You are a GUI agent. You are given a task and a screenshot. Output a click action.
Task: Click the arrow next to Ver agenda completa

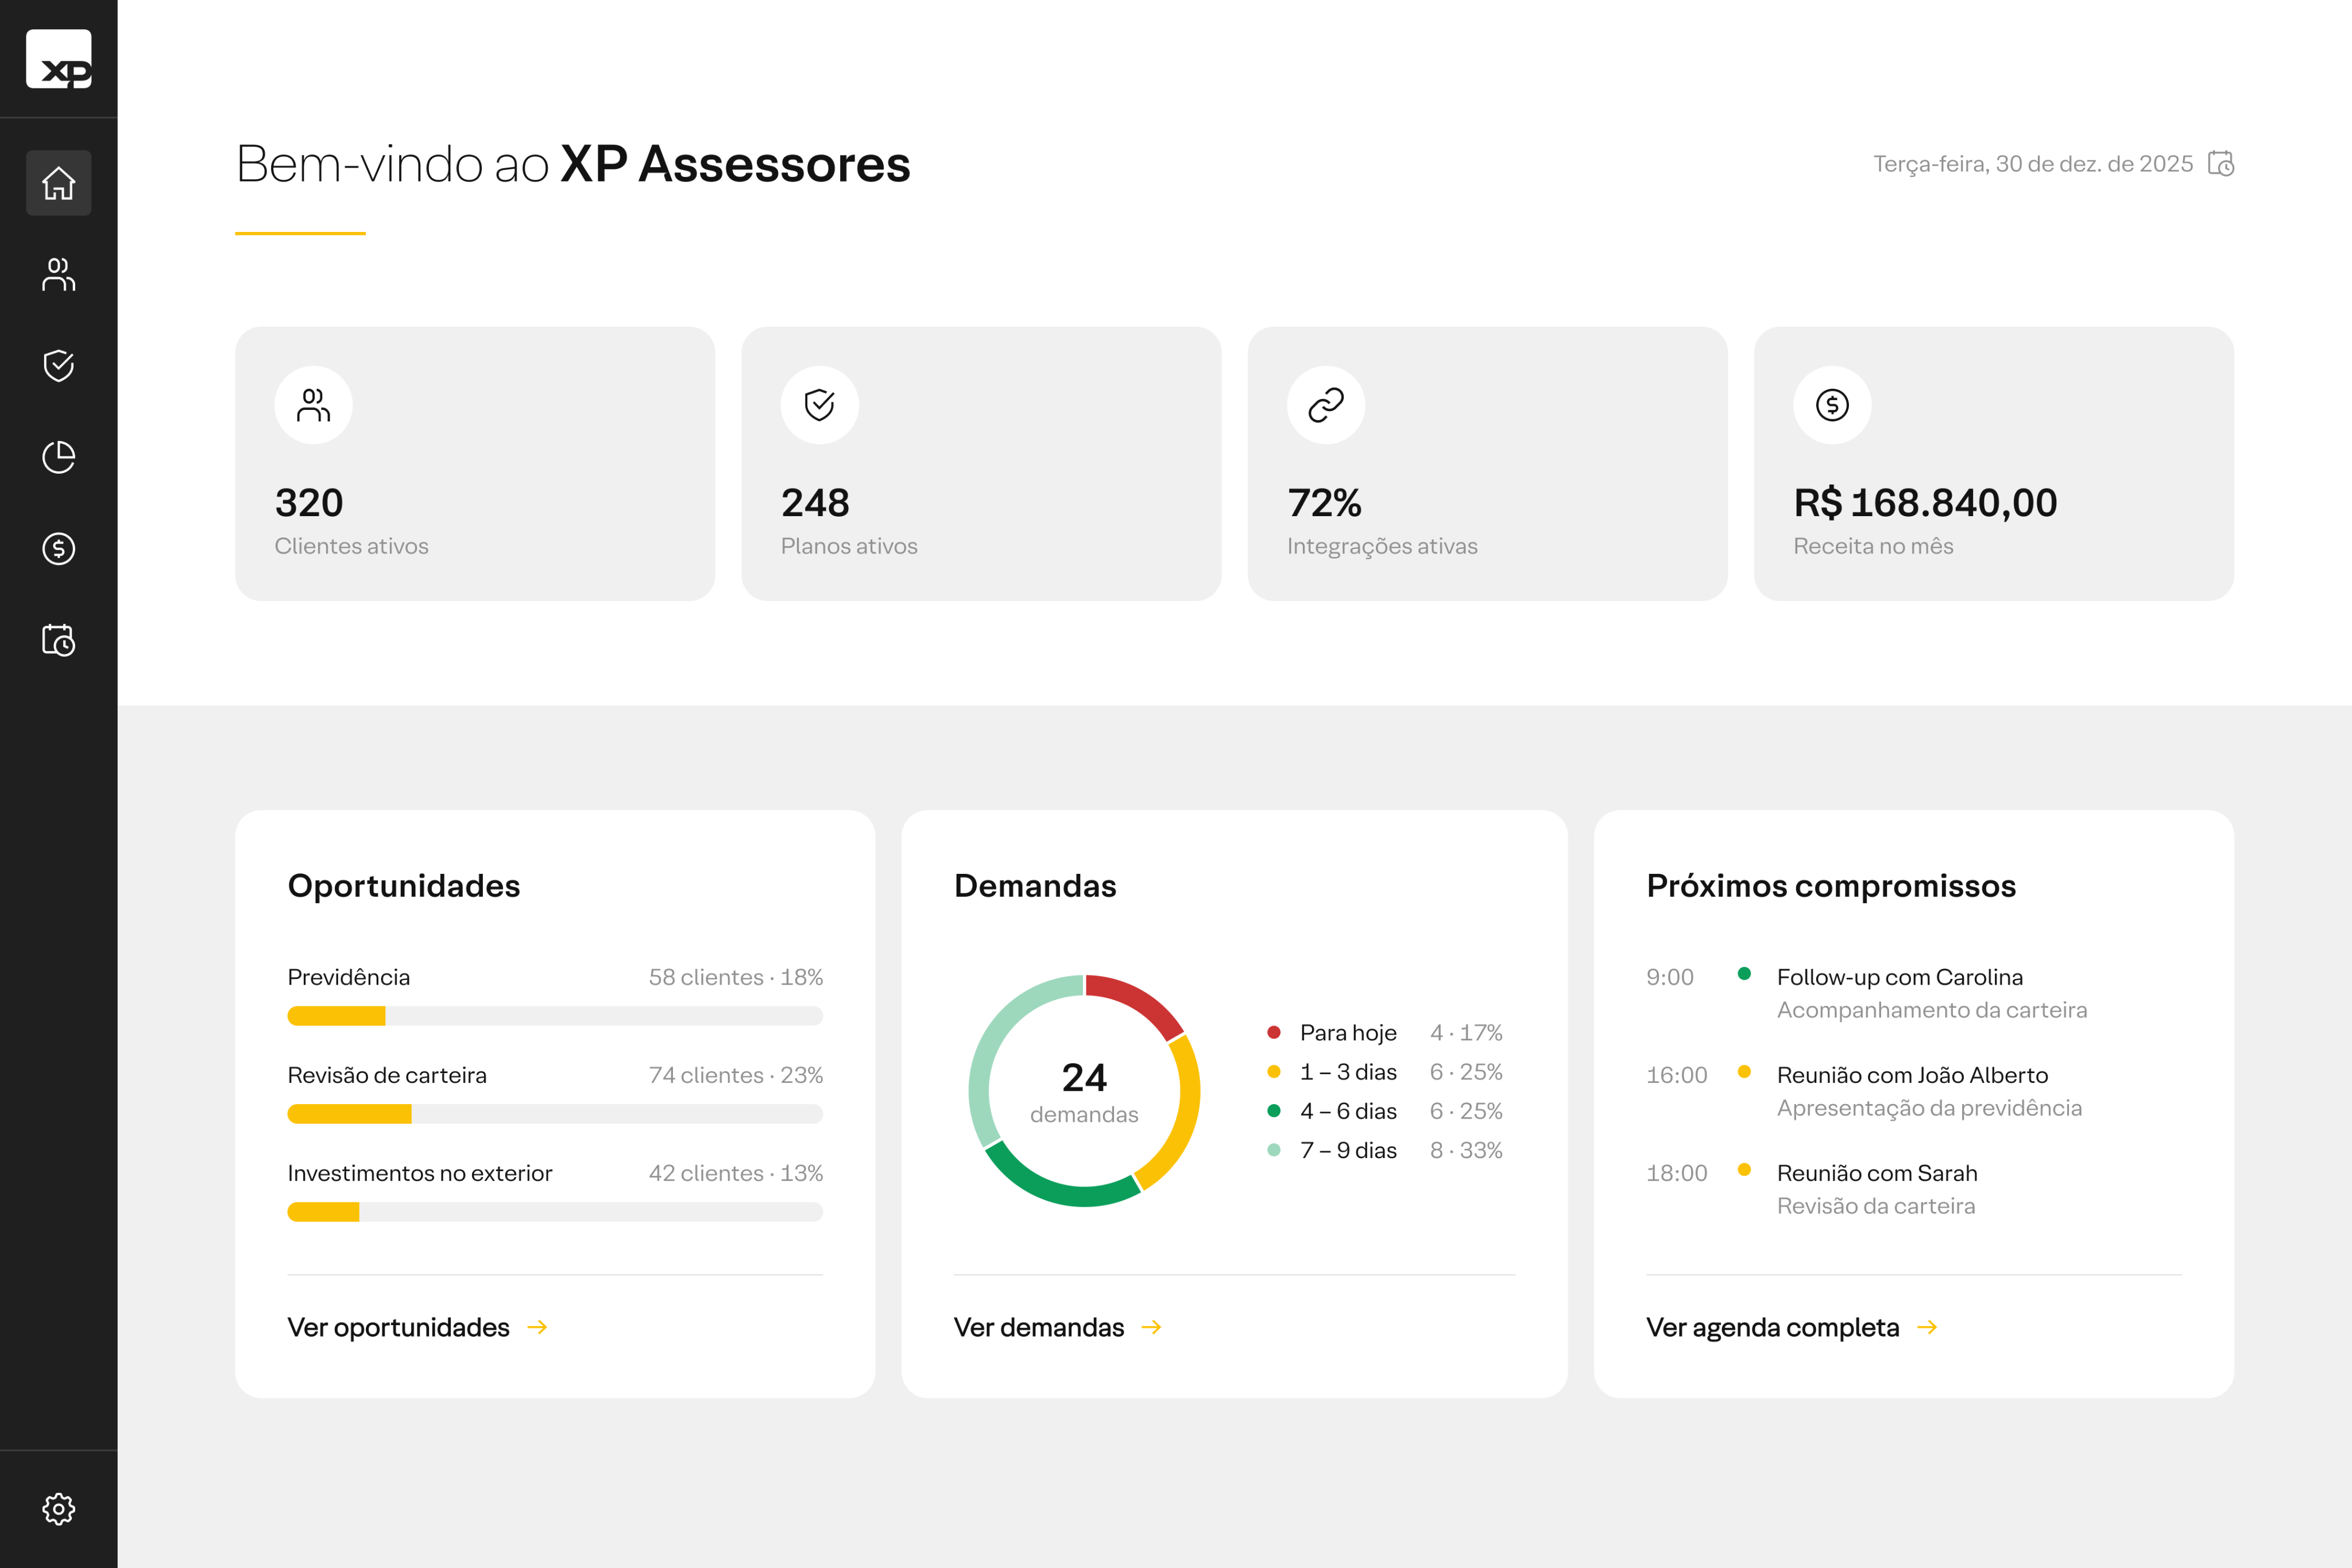tap(1928, 1327)
